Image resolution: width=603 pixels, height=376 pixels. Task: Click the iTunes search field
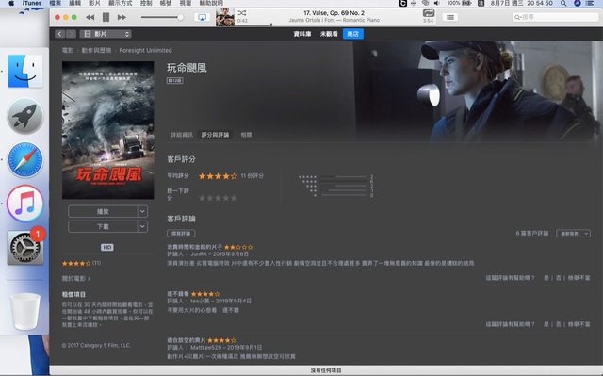click(x=555, y=17)
